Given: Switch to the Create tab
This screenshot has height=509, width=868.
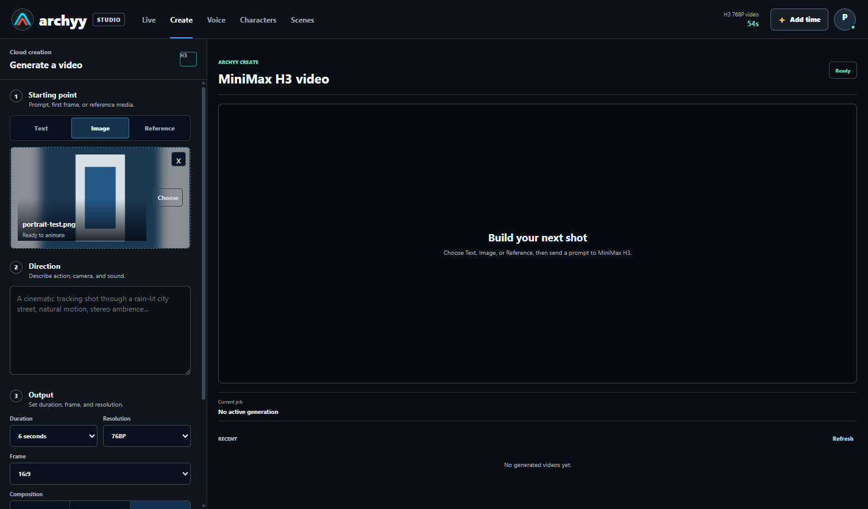Looking at the screenshot, I should tap(181, 20).
